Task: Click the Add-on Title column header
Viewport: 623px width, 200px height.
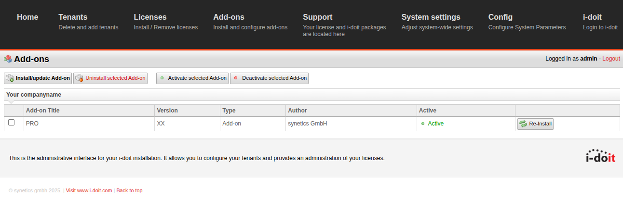Action: click(x=43, y=111)
